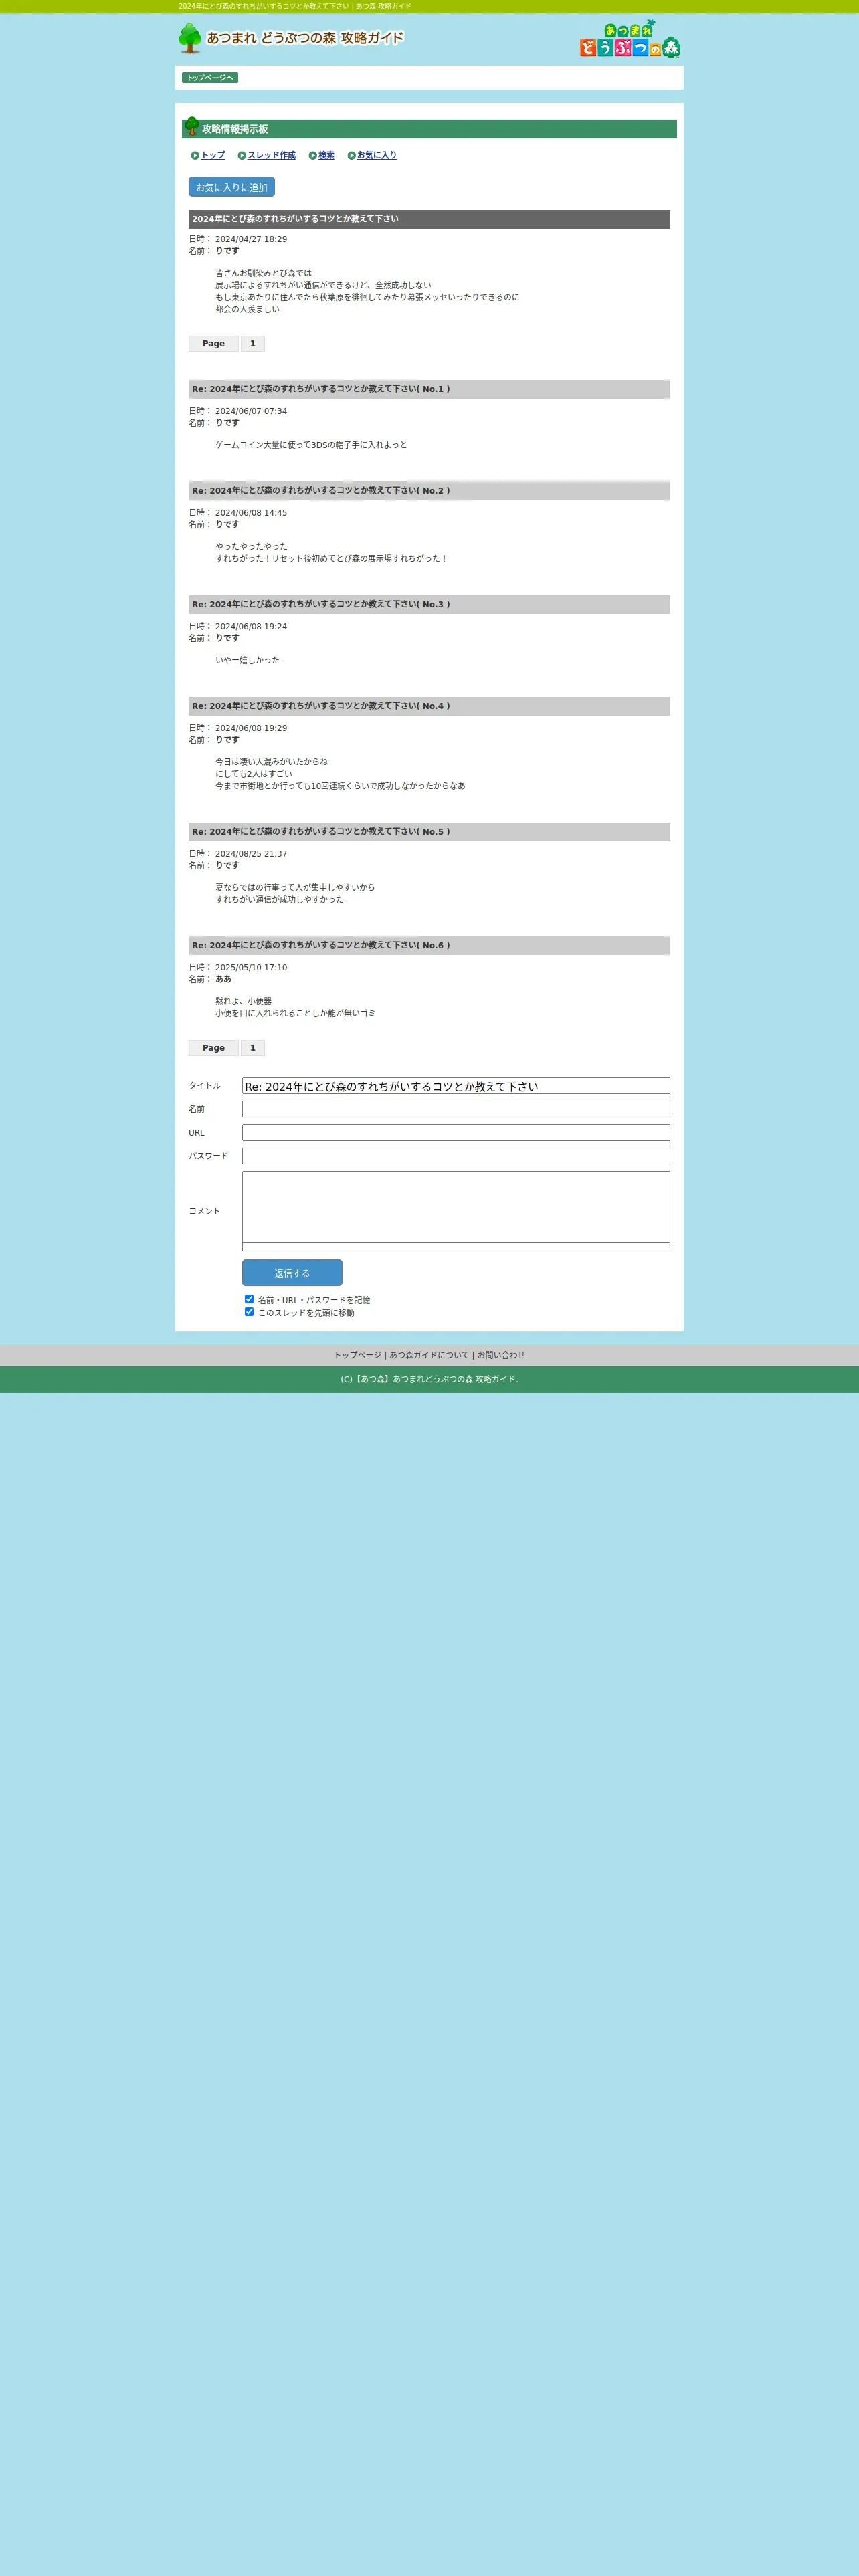Click the date 2024/04/27 18:29
This screenshot has width=859, height=2576.
[251, 240]
